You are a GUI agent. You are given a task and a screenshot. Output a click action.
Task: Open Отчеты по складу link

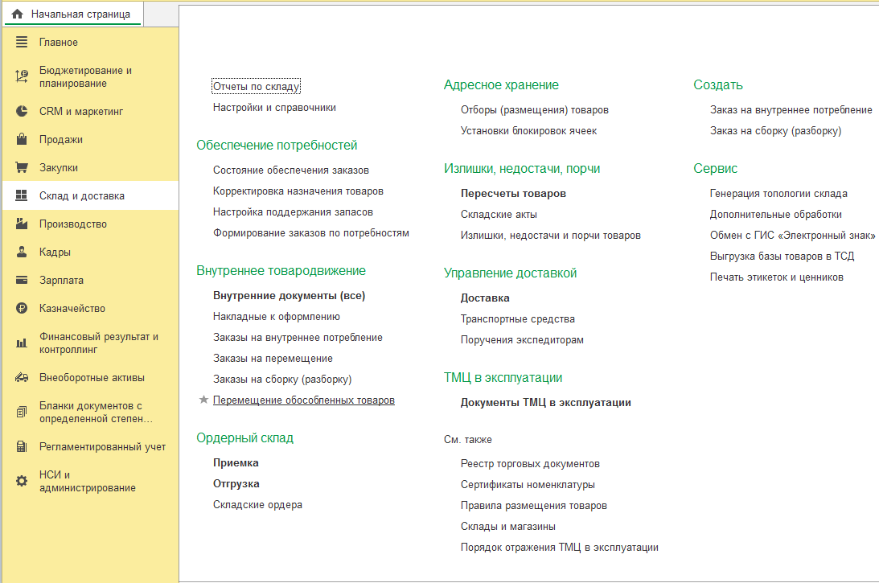256,86
